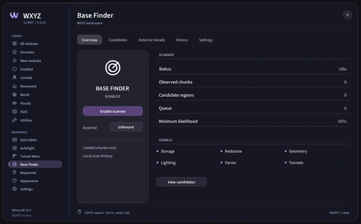Select All modules in sidebar
This screenshot has height=224, width=361.
pos(35,43)
